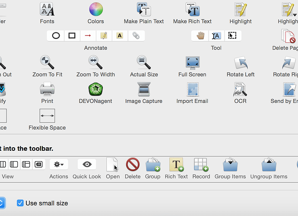Select the Zoom To Fit icon

coord(47,63)
